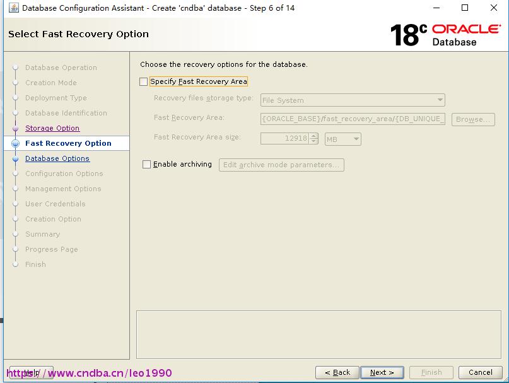Open the MB size unit dropdown
Screen dimensions: 509x383
[342, 139]
